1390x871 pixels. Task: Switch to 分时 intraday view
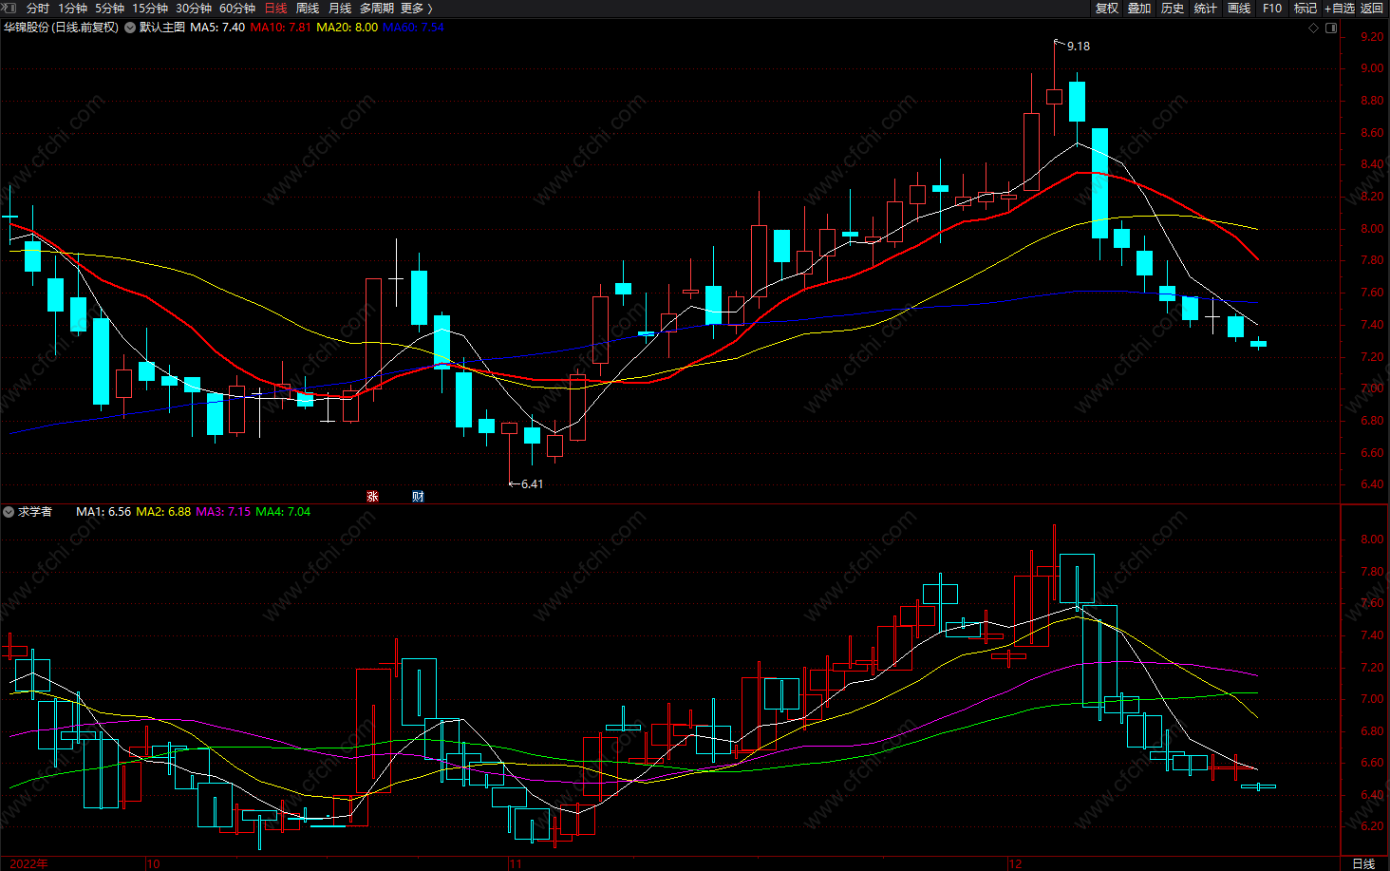[38, 9]
